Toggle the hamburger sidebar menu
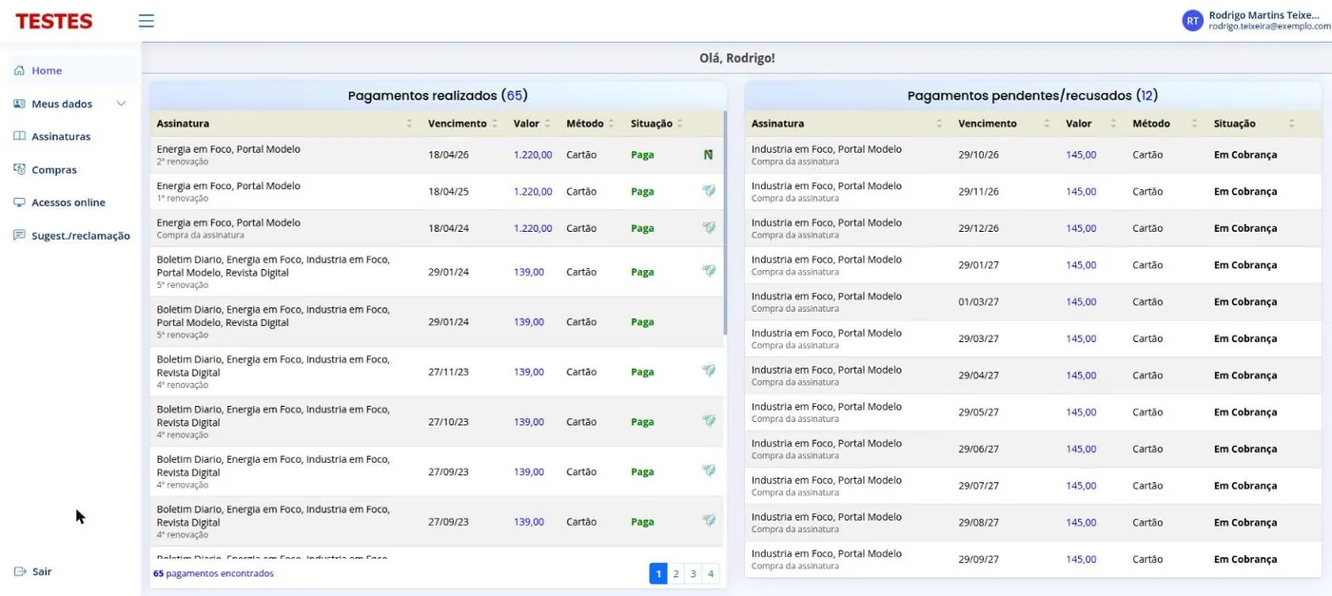The image size is (1332, 596). (x=146, y=21)
